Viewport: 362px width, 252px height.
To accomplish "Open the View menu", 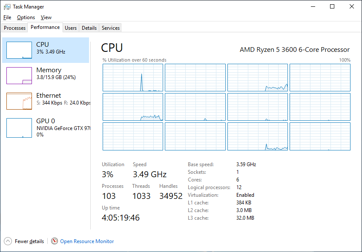I will pyautogui.click(x=46, y=17).
